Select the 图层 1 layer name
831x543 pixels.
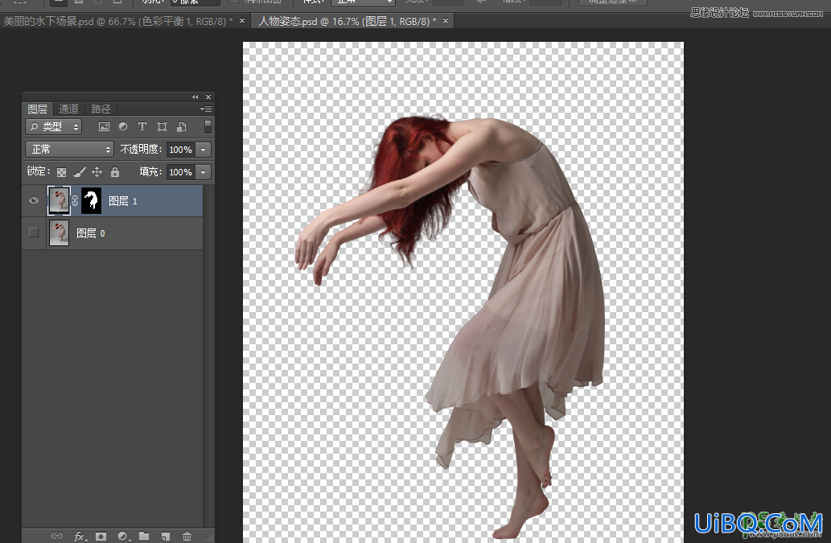point(123,201)
